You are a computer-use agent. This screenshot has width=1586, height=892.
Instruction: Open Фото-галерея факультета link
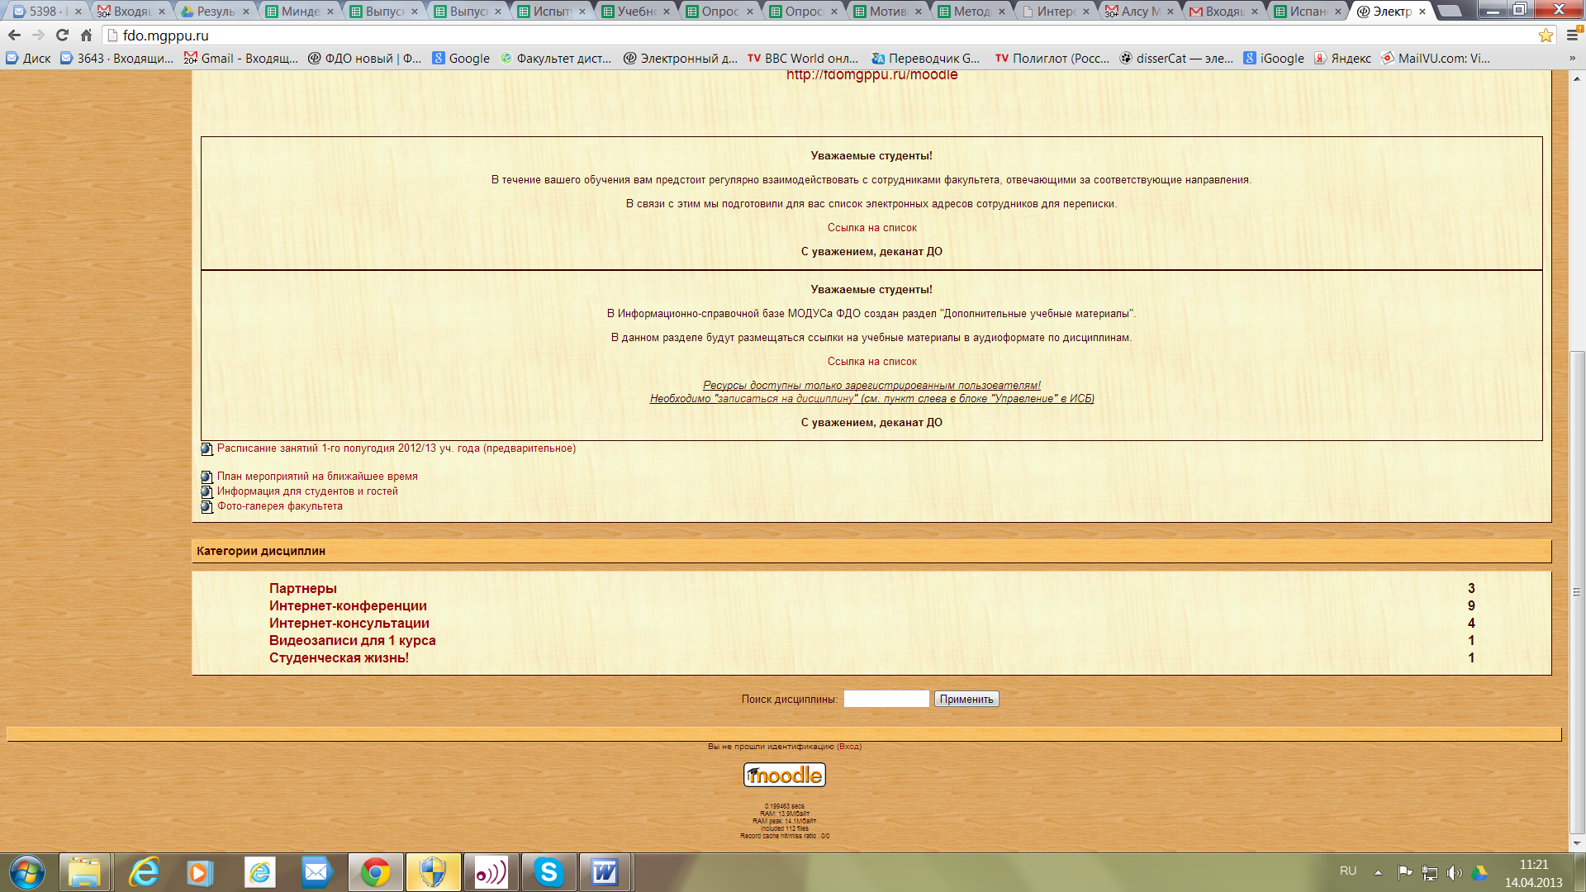coord(280,506)
